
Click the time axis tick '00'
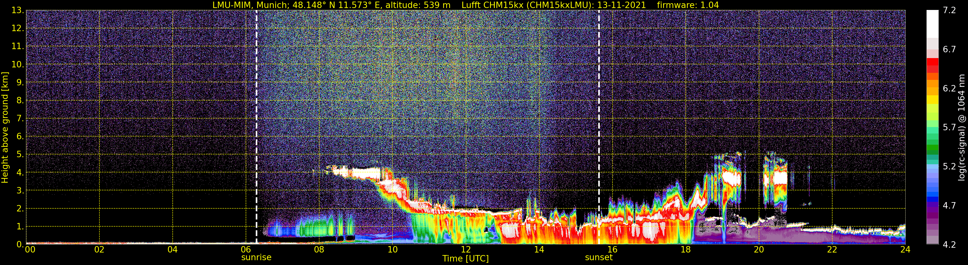point(30,250)
